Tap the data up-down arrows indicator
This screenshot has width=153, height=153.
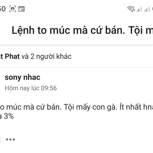tap(133, 9)
